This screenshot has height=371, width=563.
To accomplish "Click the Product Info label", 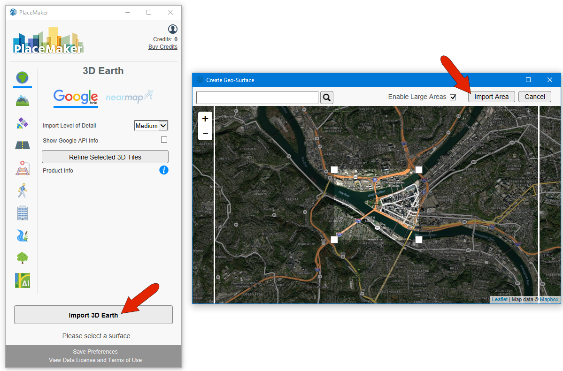I will [58, 170].
